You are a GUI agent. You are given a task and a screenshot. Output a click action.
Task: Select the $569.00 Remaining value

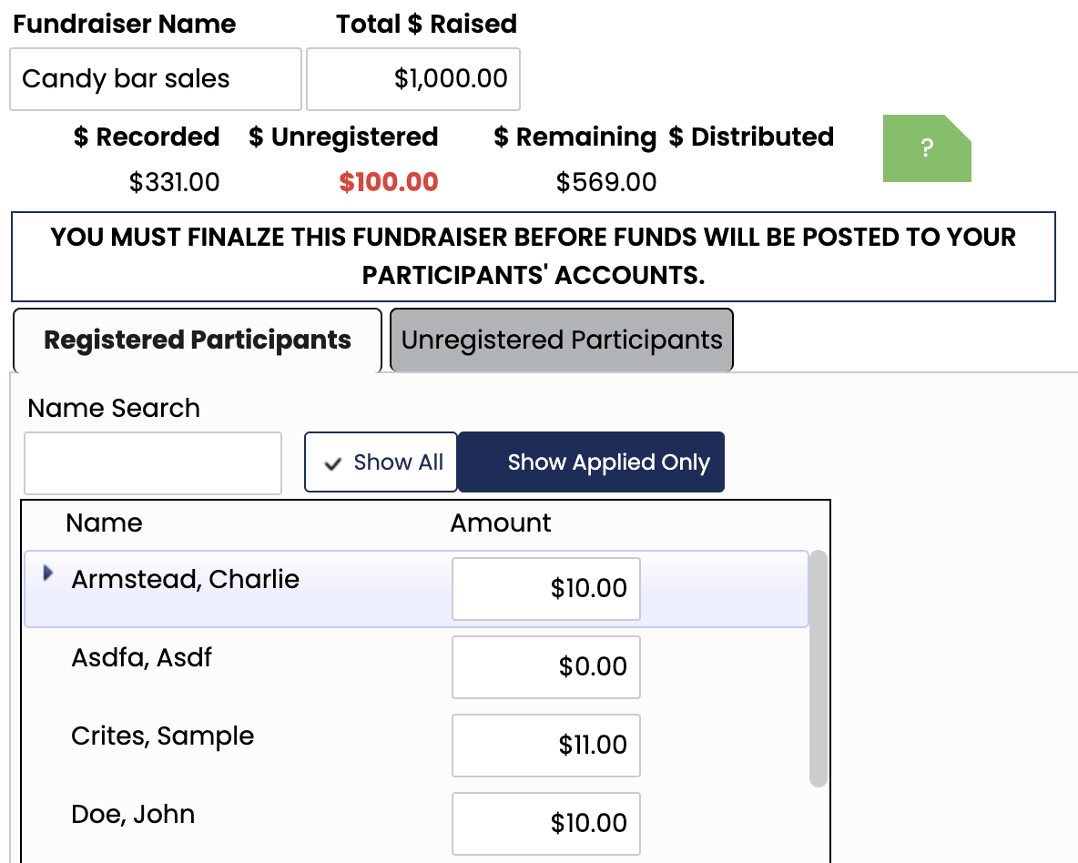[605, 182]
